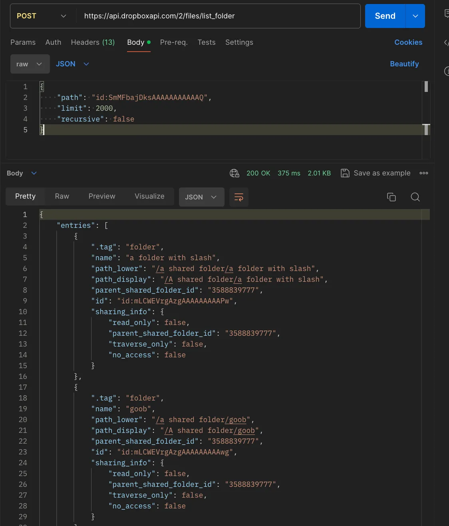Select the Raw response view
The width and height of the screenshot is (449, 526).
pos(62,196)
